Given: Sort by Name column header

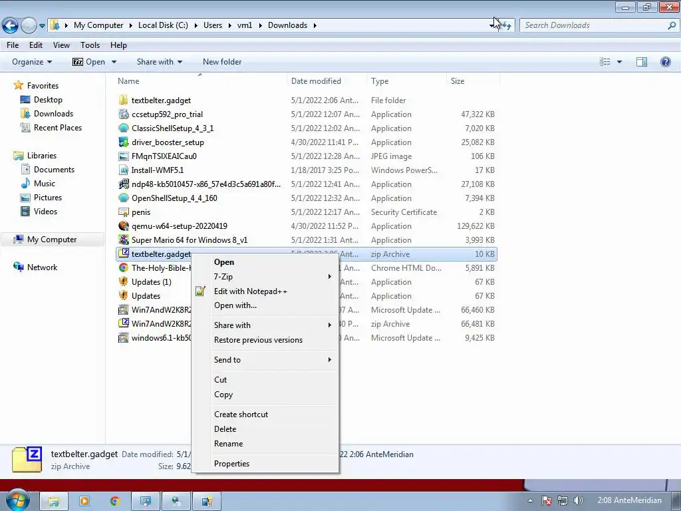Looking at the screenshot, I should click(128, 81).
